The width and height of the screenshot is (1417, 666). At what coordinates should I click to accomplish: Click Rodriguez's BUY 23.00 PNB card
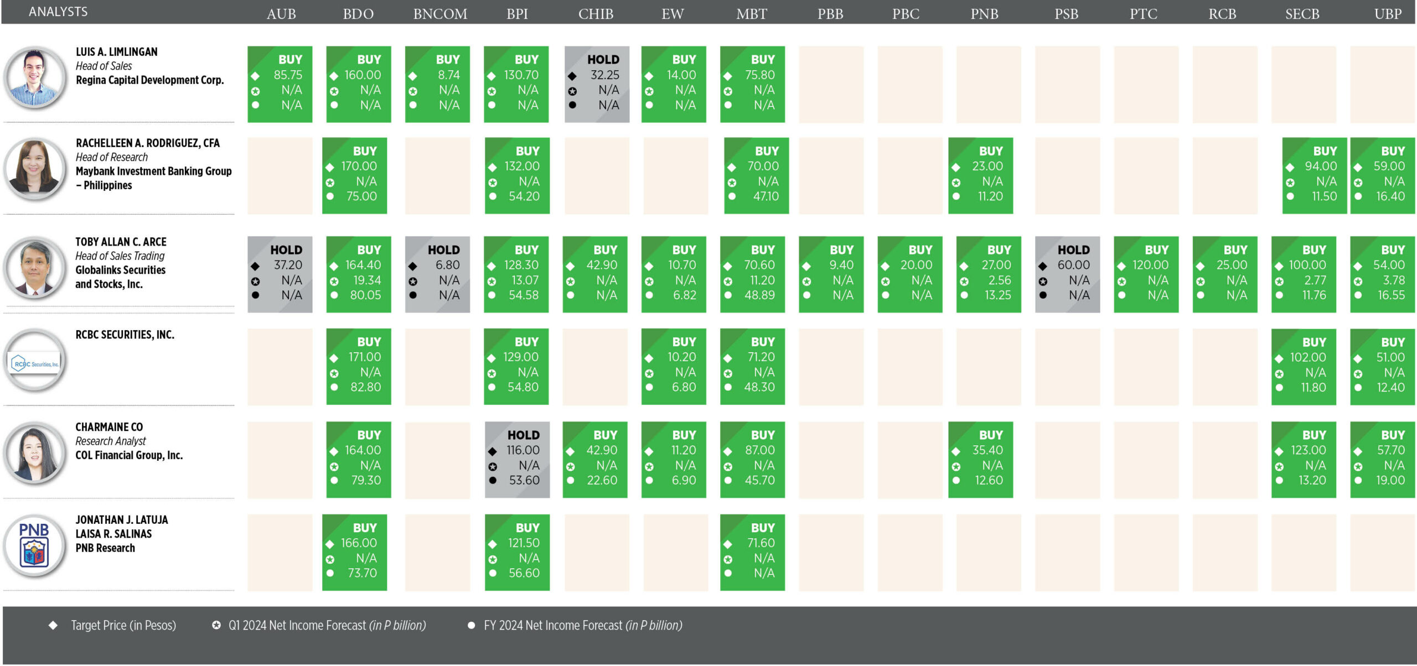coord(980,175)
